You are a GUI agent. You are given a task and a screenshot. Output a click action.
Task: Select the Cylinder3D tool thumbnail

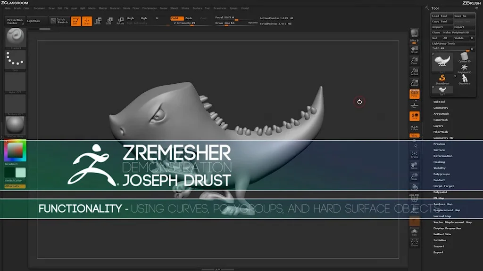(x=464, y=57)
